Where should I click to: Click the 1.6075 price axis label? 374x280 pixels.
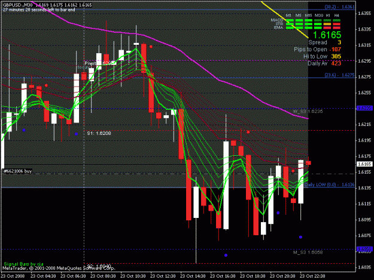[364, 235]
